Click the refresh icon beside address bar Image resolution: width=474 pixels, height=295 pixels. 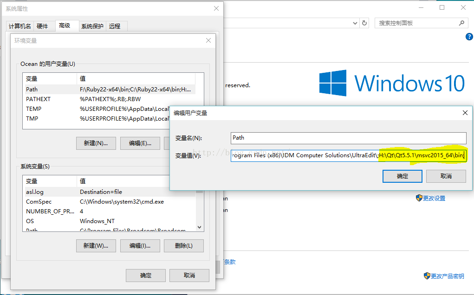click(364, 23)
